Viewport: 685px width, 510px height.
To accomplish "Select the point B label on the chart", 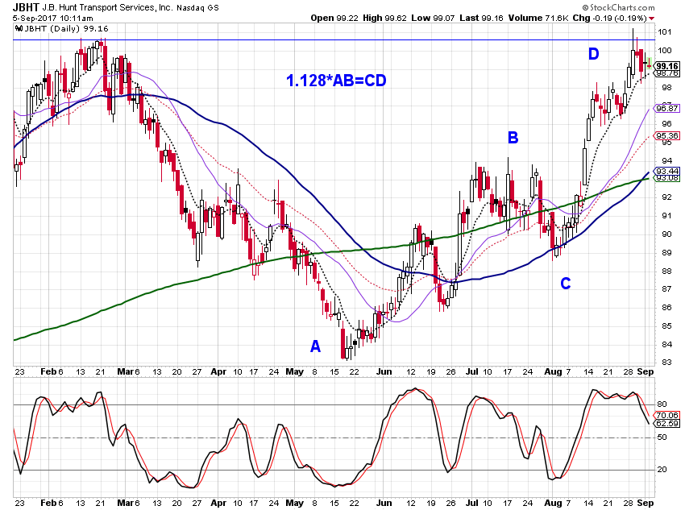I will 513,138.
